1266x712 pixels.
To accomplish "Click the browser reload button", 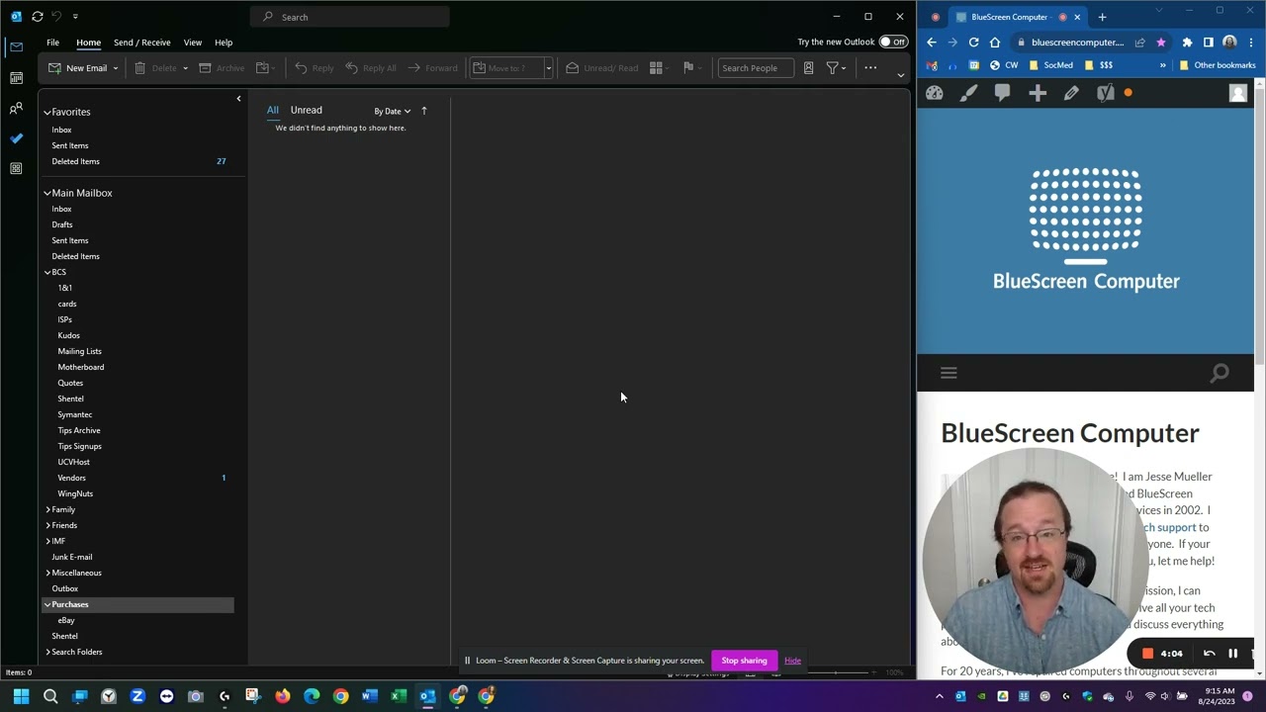I will pos(973,43).
